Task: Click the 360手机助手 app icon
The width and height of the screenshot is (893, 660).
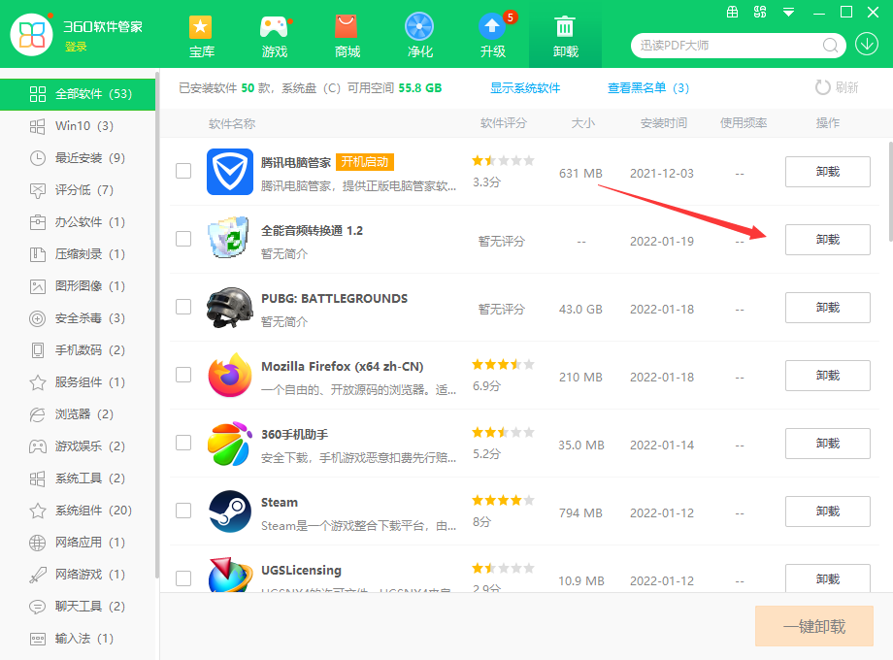Action: point(229,444)
